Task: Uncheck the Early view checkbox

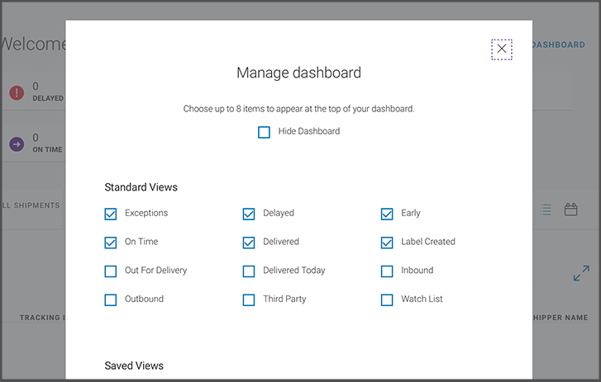Action: [x=387, y=214]
